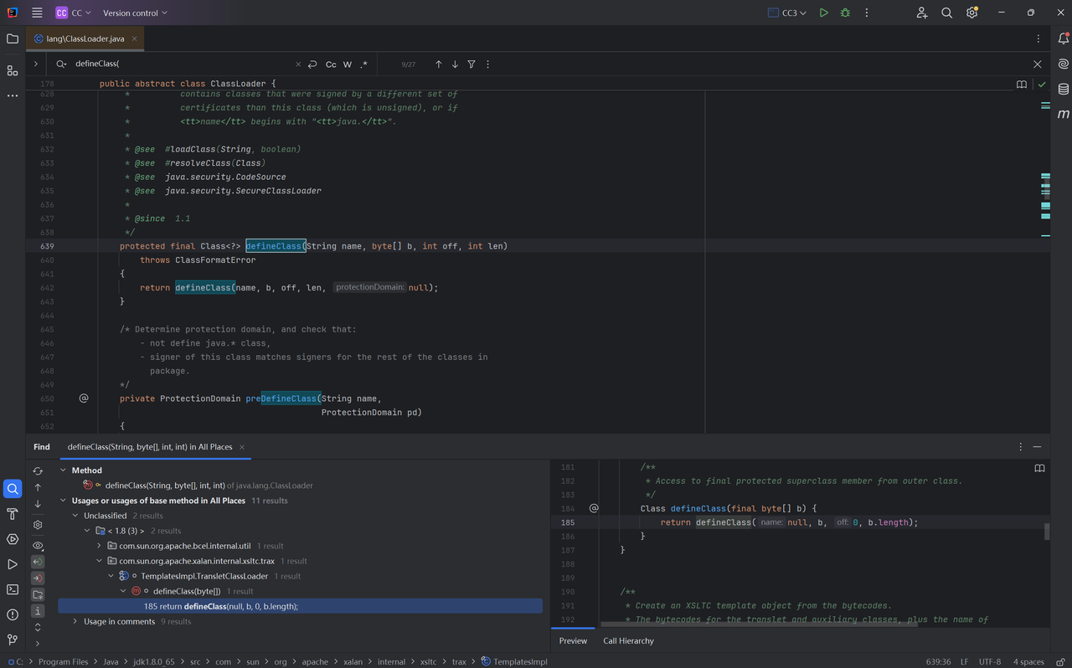Toggle show write access filter in Find panel
Screen dimensions: 1072x668
[x=38, y=578]
